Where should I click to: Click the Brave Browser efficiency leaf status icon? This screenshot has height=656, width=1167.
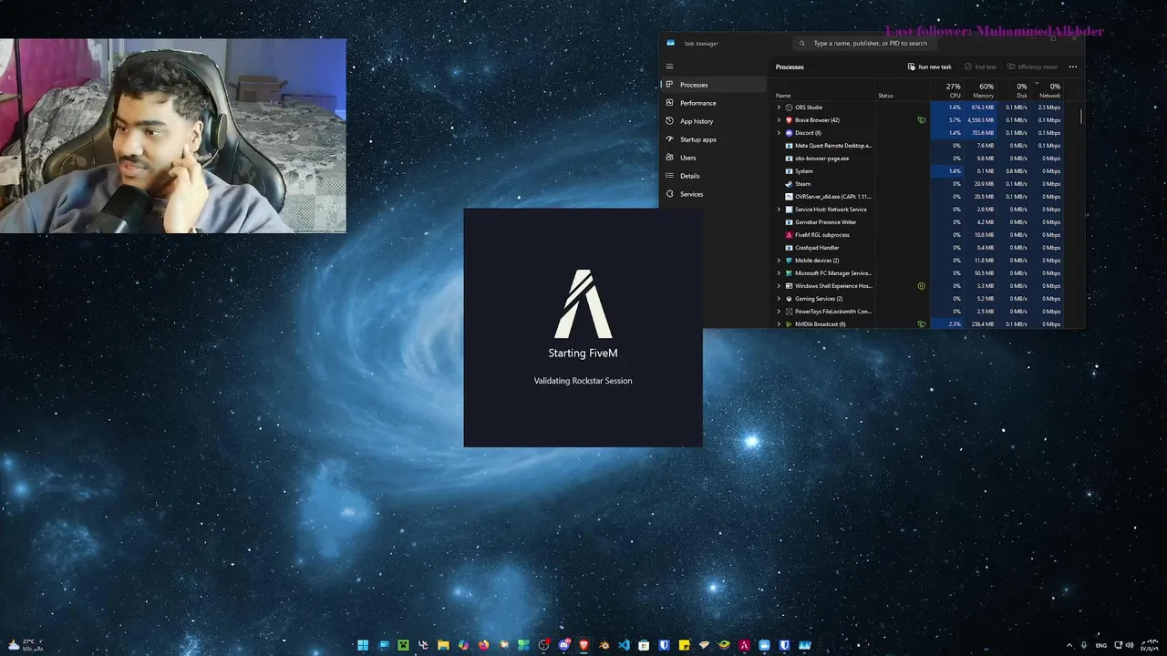click(x=922, y=120)
